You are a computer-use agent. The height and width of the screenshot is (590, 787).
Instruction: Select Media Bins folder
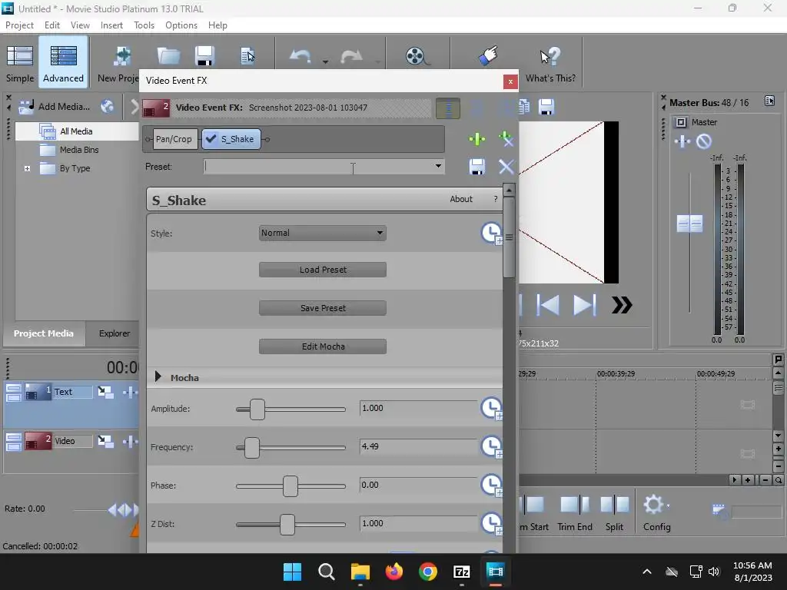click(69, 150)
